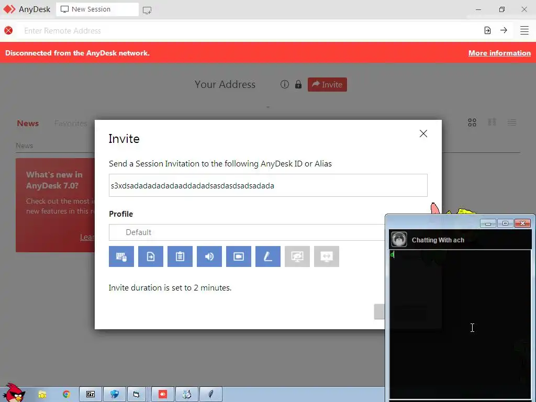Switch to the News tab
536x402 pixels.
[x=28, y=124]
